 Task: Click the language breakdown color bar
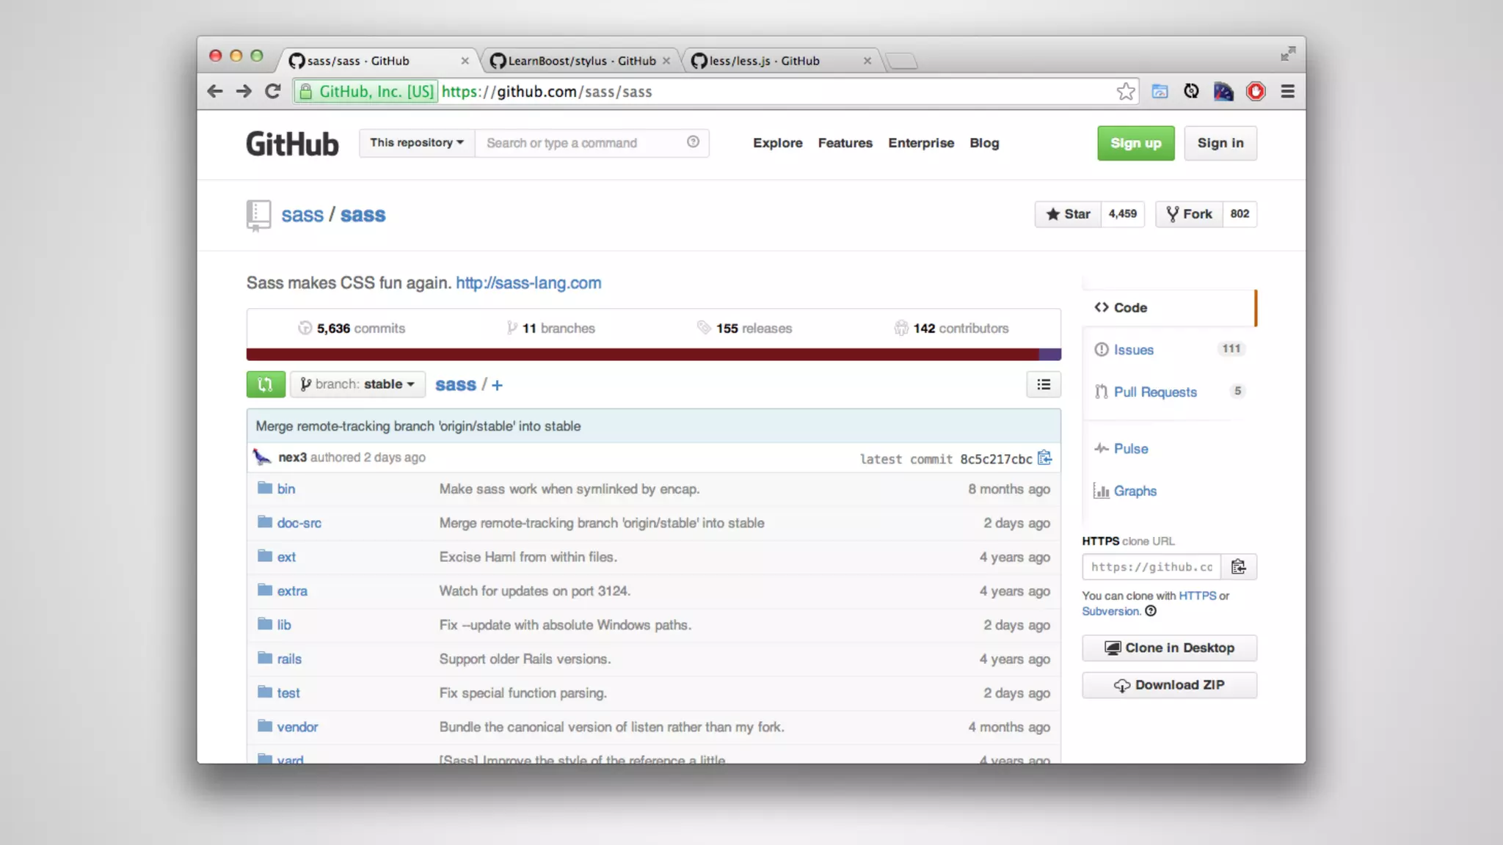(653, 355)
